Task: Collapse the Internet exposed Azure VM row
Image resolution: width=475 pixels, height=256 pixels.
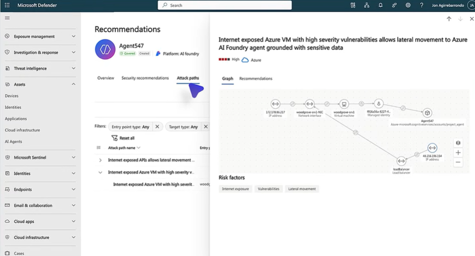Action: (101, 172)
